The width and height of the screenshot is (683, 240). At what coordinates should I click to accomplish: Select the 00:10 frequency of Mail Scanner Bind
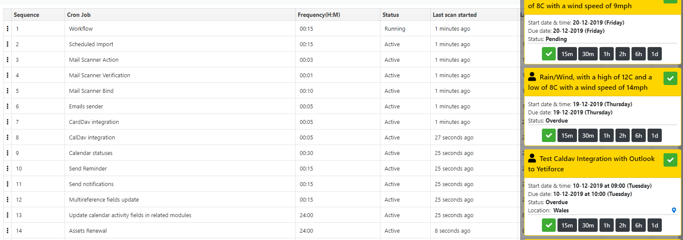tap(306, 91)
